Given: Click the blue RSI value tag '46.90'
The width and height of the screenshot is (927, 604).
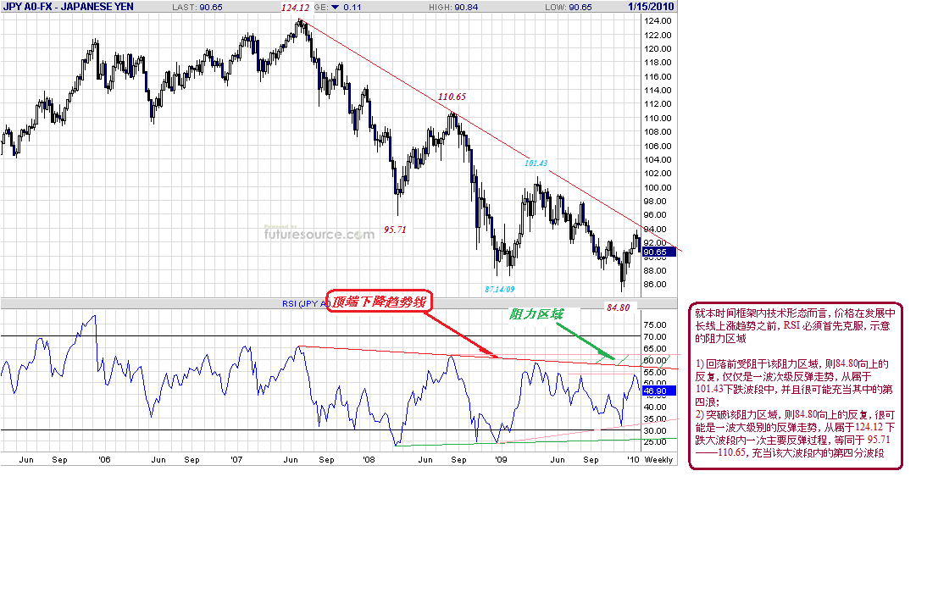Looking at the screenshot, I should click(658, 391).
